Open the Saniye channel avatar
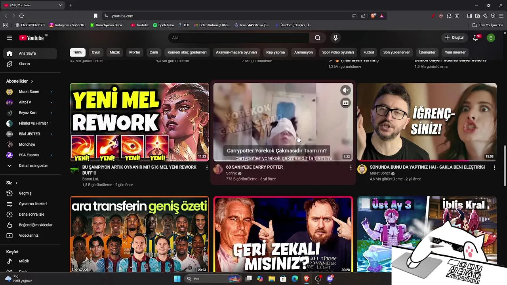The width and height of the screenshot is (507, 285). (218, 169)
